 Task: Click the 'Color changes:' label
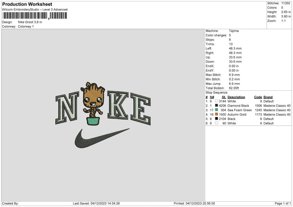pyautogui.click(x=216, y=35)
